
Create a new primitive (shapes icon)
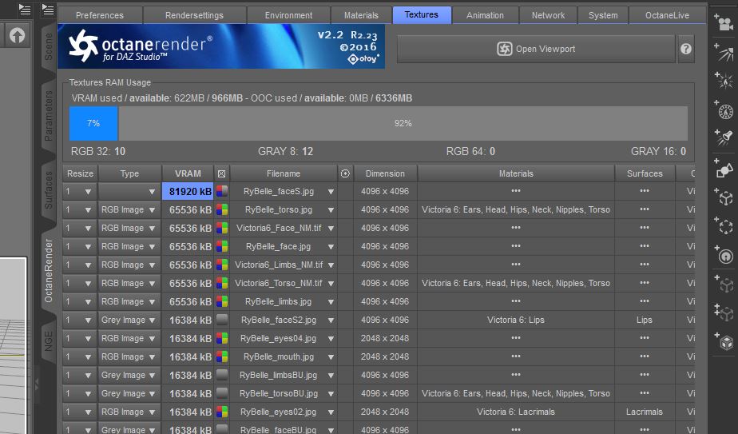724,169
